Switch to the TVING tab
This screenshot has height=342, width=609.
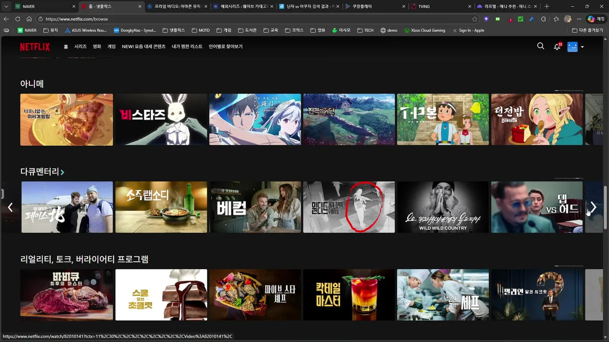click(x=440, y=7)
